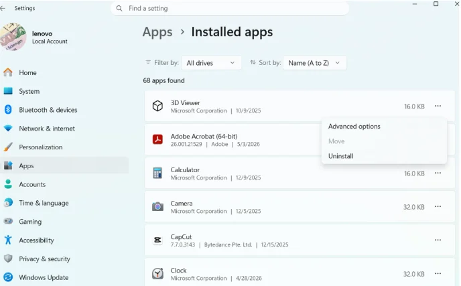The image size is (461, 286).
Task: Go back with the arrow icon
Action: (x=3, y=8)
